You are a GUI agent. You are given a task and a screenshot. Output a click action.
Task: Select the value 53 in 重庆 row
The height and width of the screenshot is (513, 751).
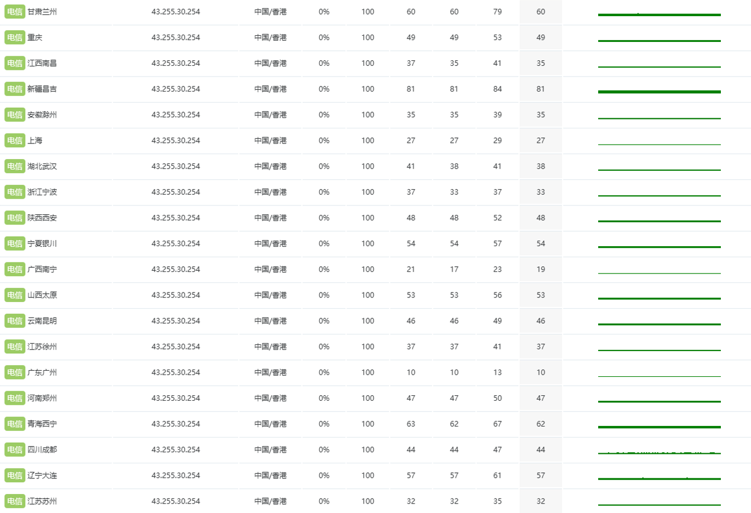click(x=498, y=37)
